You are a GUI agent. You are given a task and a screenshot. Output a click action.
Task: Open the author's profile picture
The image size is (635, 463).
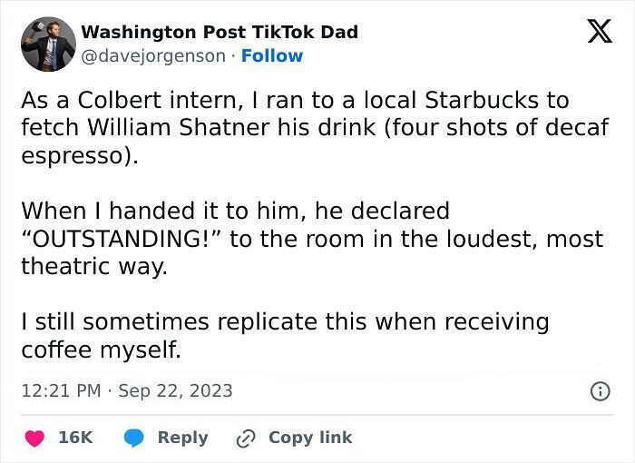(47, 43)
